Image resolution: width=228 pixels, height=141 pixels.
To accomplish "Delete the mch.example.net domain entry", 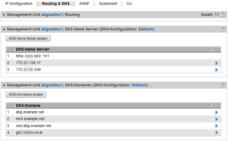I will pyautogui.click(x=216, y=119).
